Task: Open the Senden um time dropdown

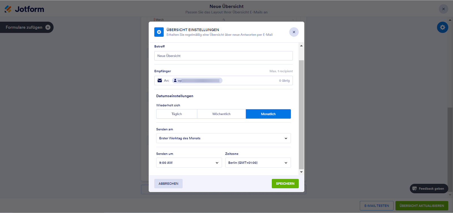Action: (189, 163)
